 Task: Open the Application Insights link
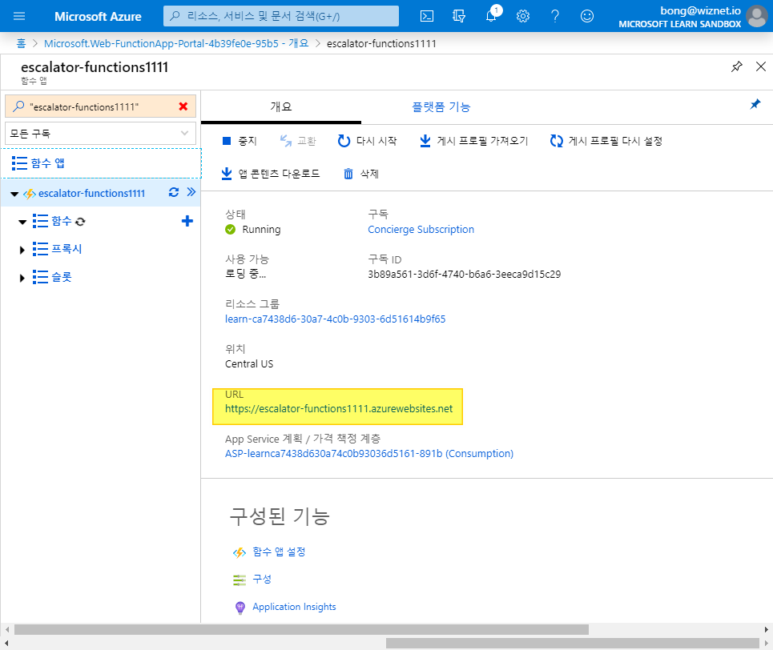(x=294, y=607)
